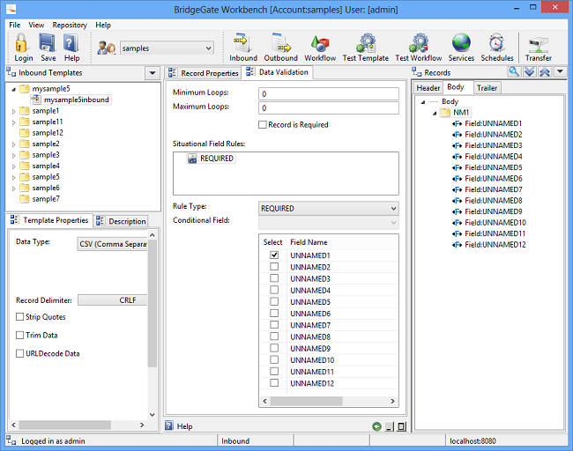Launch the Test Workflow tool
The height and width of the screenshot is (451, 573).
pos(419,43)
